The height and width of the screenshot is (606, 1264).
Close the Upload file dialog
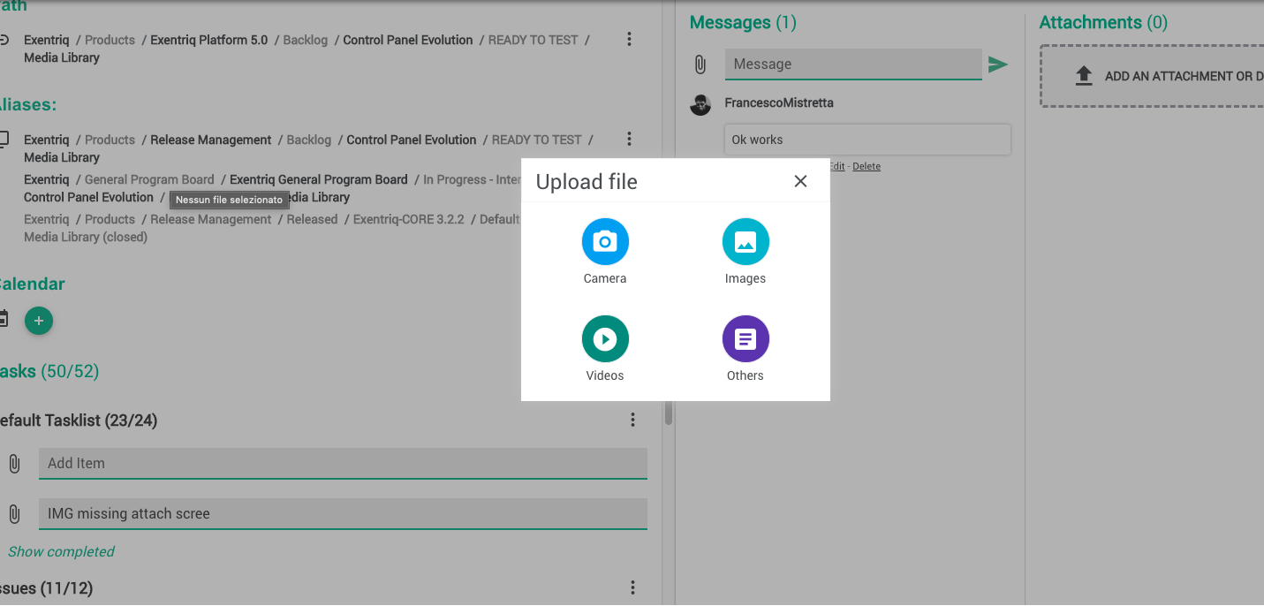click(x=800, y=181)
